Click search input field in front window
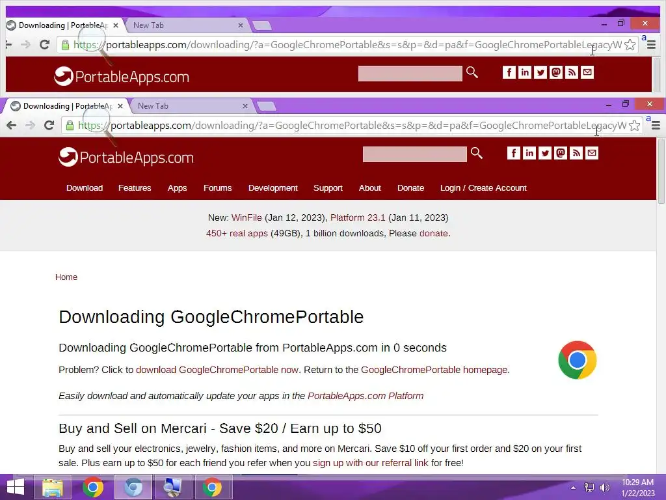Screen dimensions: 666x500 (x=414, y=154)
